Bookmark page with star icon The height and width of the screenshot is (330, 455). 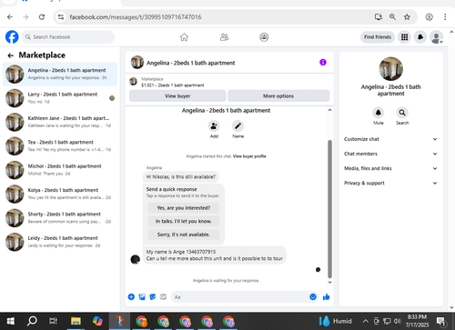(407, 17)
